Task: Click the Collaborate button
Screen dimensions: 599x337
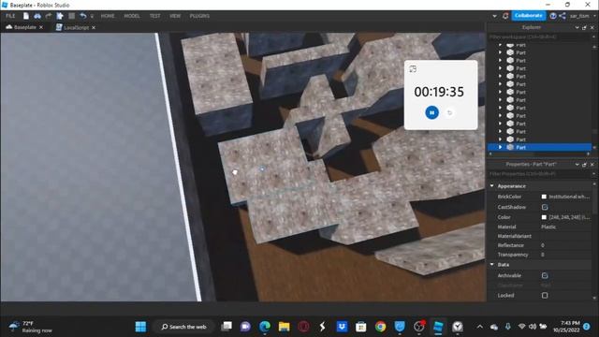Action: click(528, 16)
